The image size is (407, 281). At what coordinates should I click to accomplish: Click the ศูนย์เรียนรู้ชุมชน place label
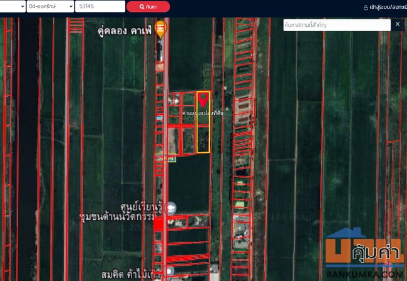(125, 212)
